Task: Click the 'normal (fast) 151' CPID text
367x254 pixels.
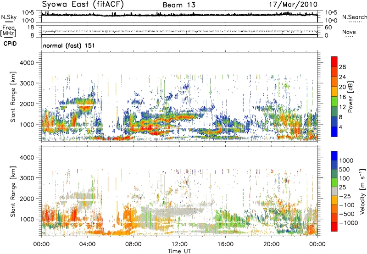Action: point(69,45)
